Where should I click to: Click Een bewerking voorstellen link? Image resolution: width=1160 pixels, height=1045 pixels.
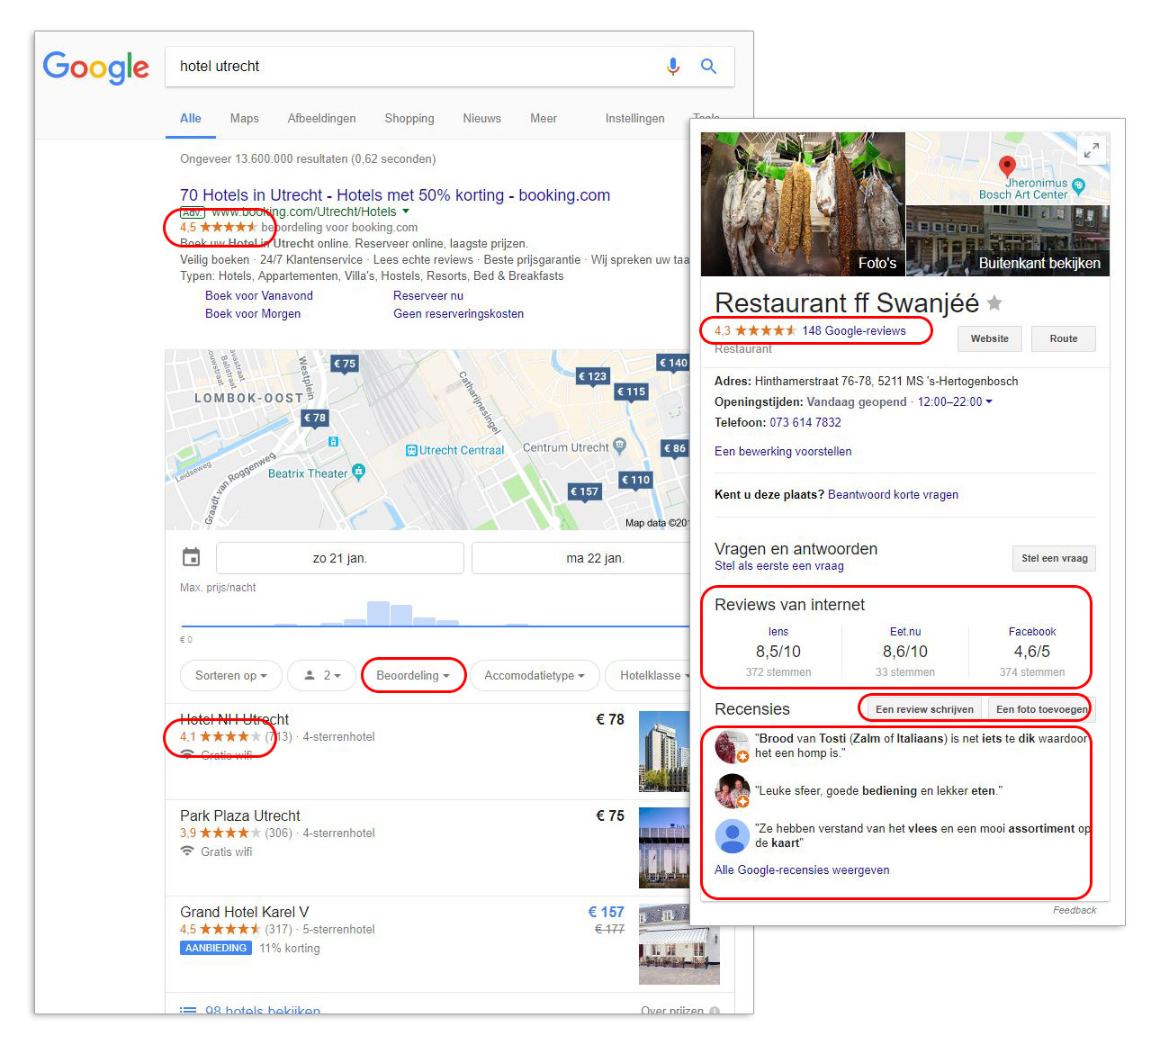coord(783,451)
